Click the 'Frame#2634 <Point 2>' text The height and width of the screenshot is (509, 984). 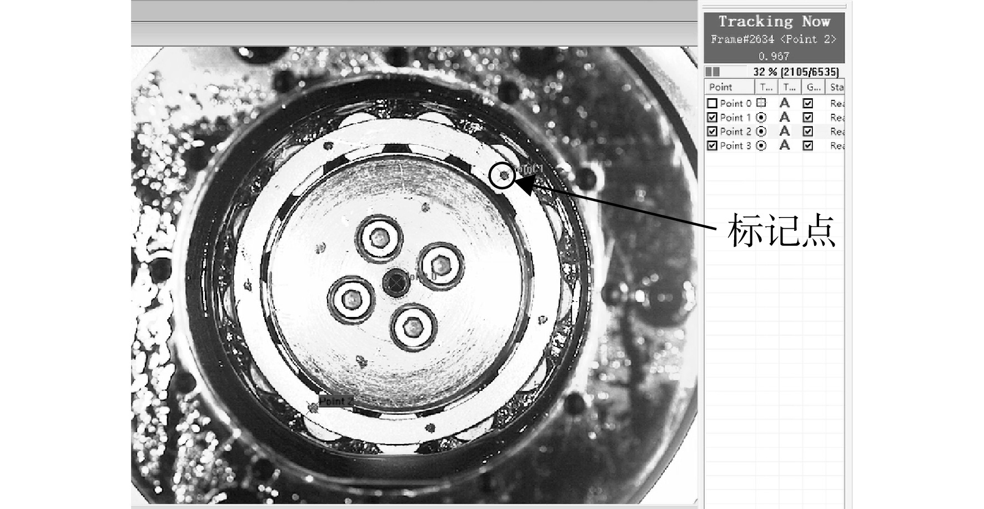[774, 39]
